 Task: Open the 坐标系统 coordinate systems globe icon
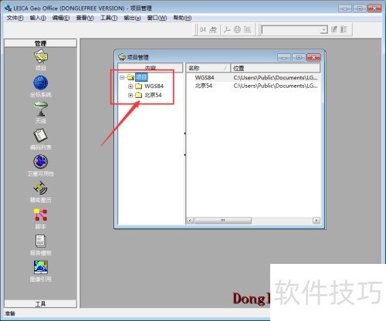pos(41,83)
